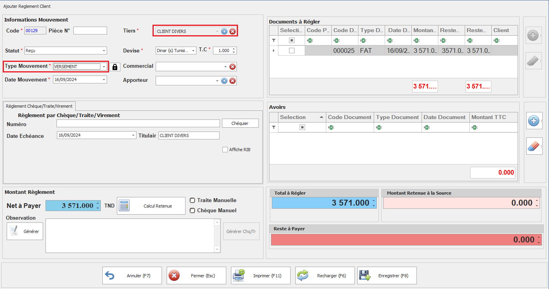549x289 pixels.
Task: Click the Générer observation button
Action: pyautogui.click(x=25, y=231)
